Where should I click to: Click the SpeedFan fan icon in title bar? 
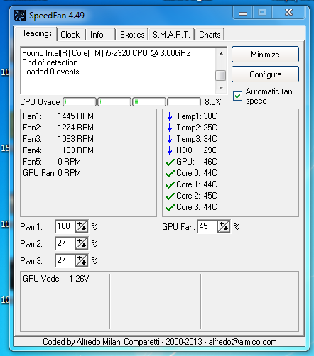(x=19, y=16)
